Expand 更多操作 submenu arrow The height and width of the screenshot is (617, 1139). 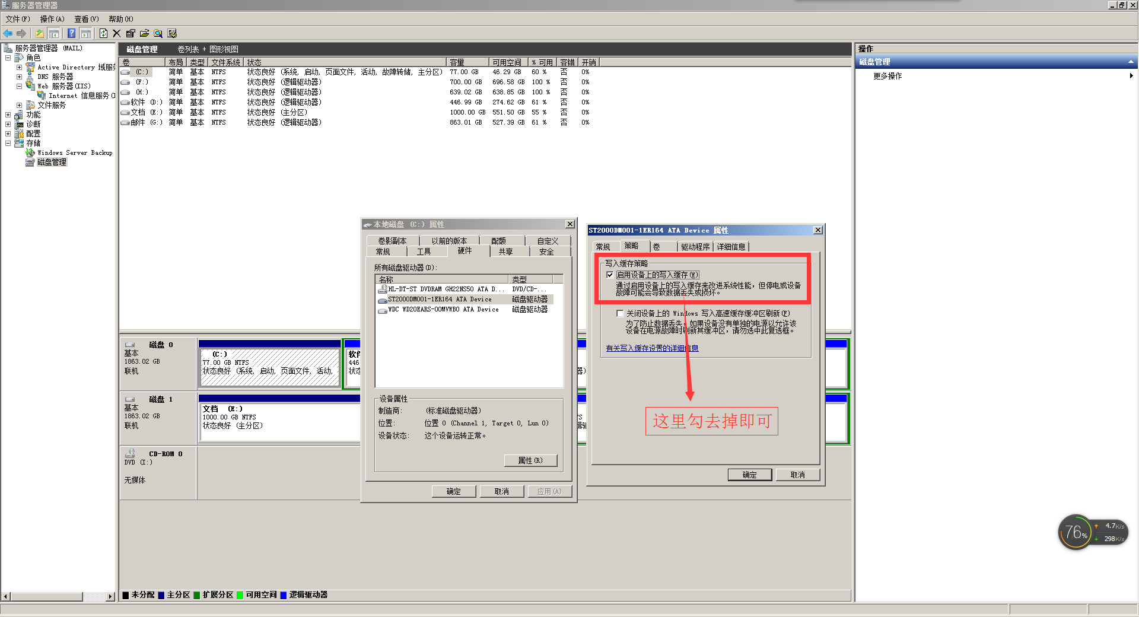(1131, 76)
